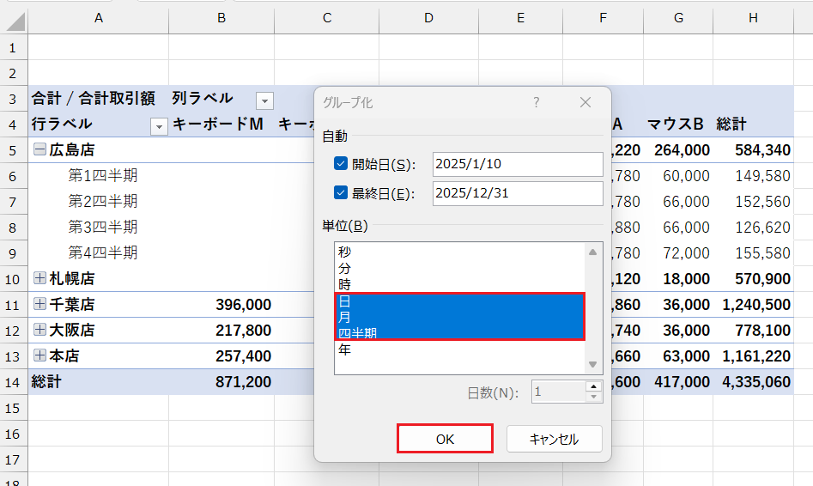Expand the 本店 group
The height and width of the screenshot is (486, 813).
coord(39,355)
